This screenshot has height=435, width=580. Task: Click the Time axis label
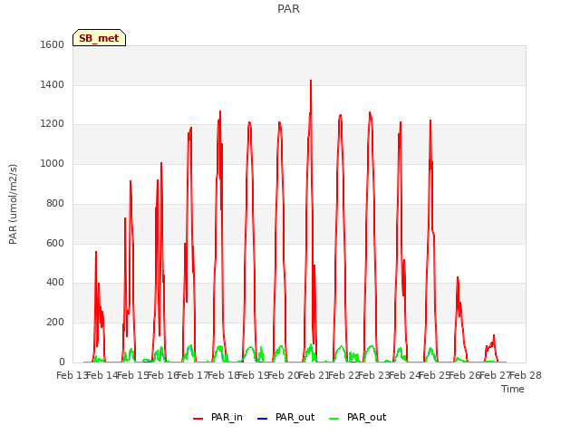[513, 389]
